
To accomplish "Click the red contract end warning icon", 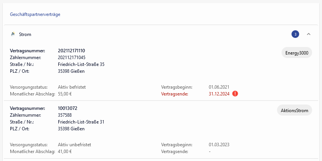I will pyautogui.click(x=235, y=94).
